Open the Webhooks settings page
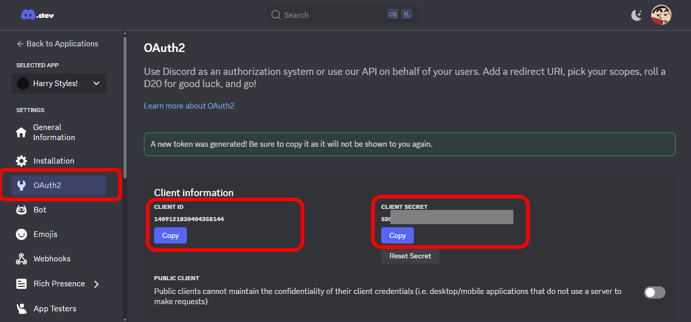 coord(52,259)
